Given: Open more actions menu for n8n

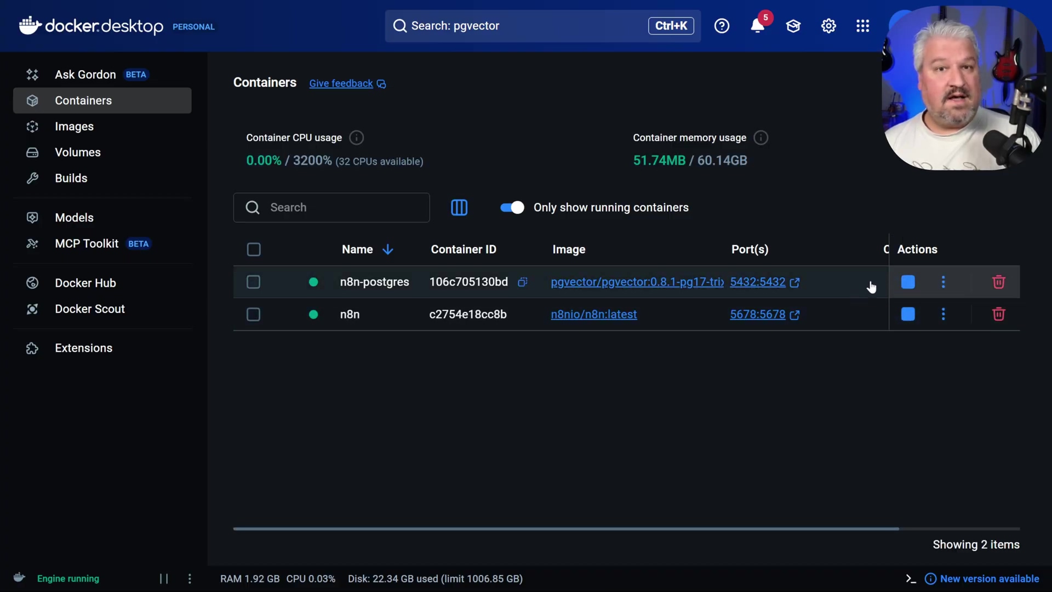Looking at the screenshot, I should tap(943, 314).
